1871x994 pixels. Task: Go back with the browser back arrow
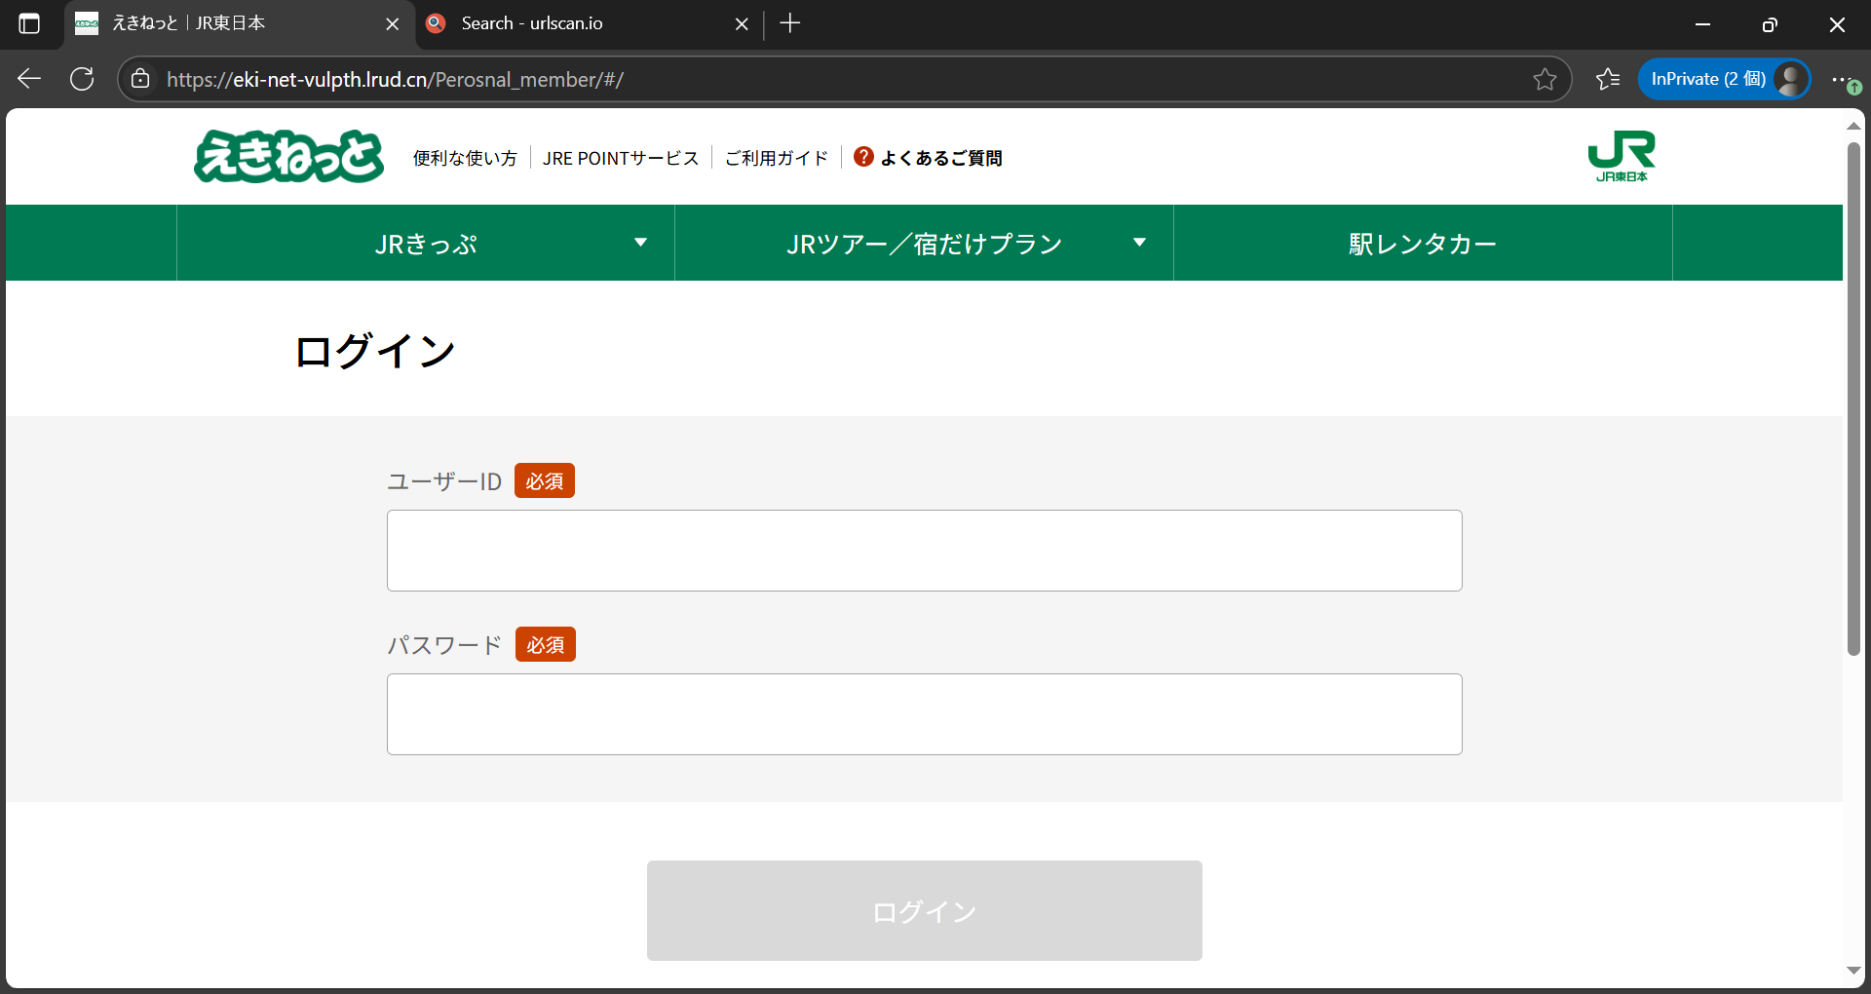(x=29, y=79)
